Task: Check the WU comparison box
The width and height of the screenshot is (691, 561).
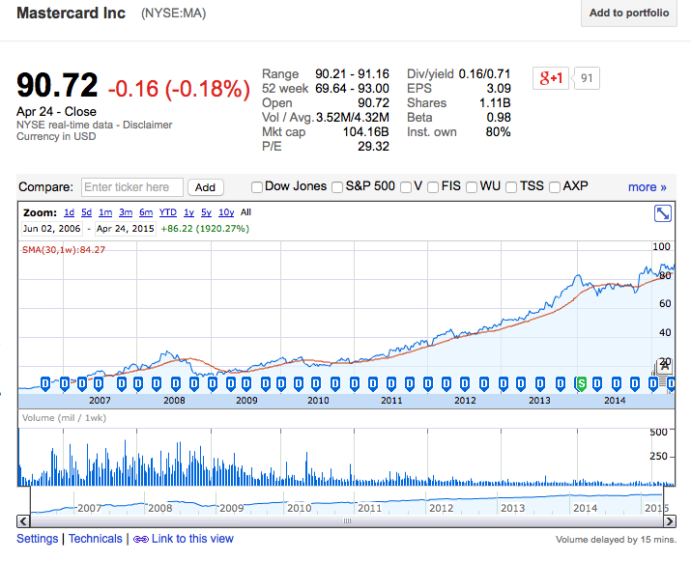Action: [472, 187]
